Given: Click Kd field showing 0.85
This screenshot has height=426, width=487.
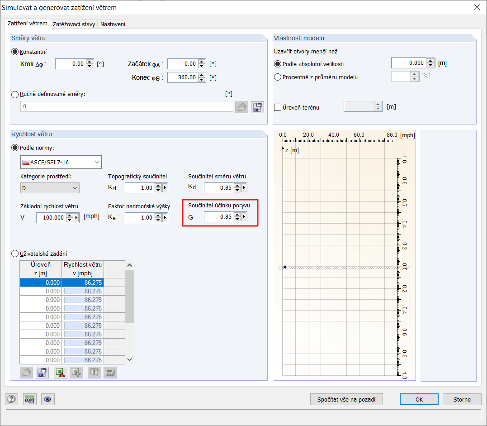Looking at the screenshot, I should (219, 188).
